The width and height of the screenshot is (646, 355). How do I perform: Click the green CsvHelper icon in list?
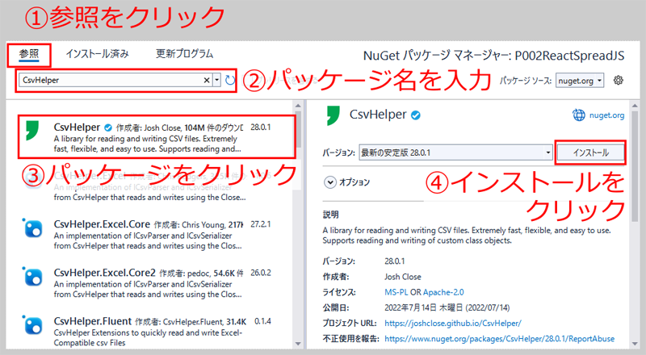click(x=32, y=131)
